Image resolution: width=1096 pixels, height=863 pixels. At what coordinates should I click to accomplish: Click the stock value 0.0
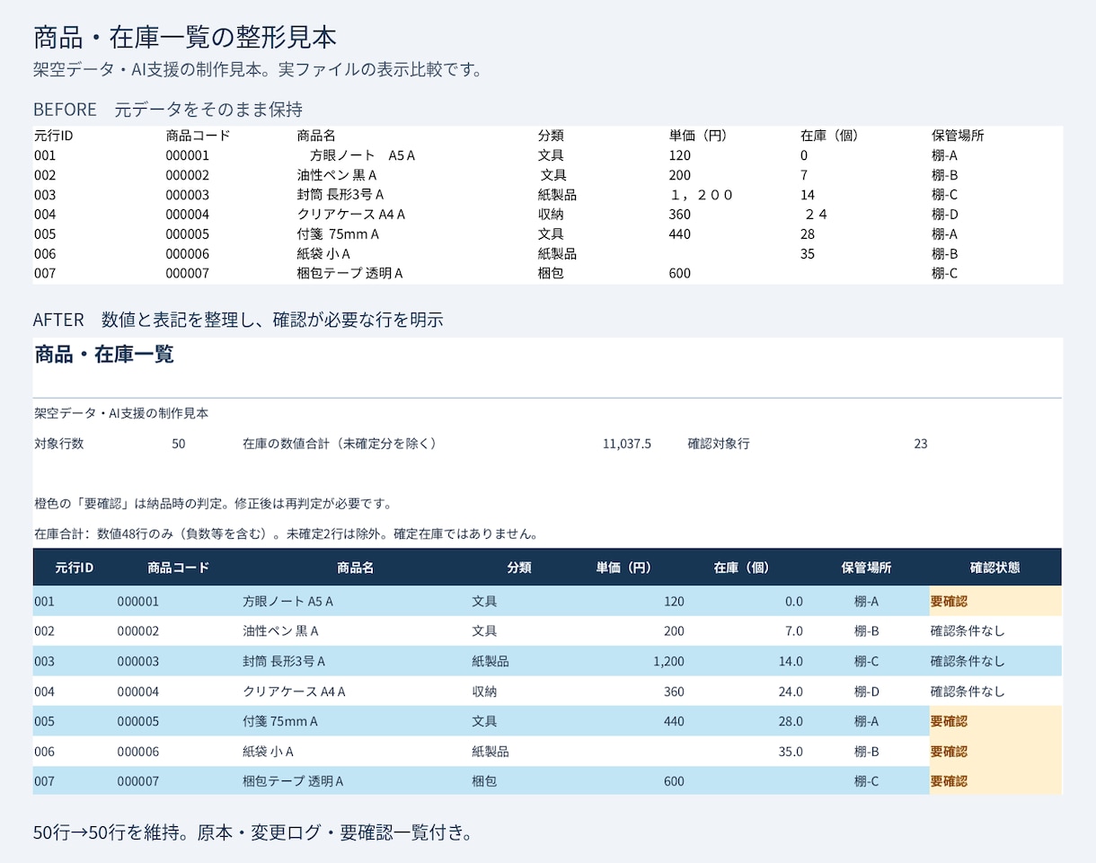(x=794, y=601)
